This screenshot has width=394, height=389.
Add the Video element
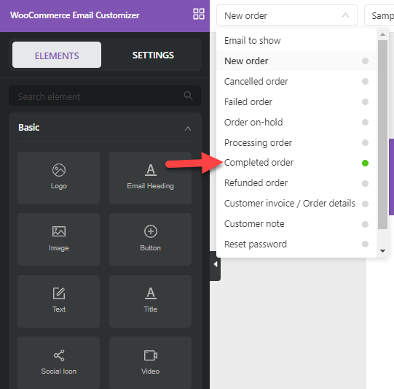click(x=150, y=363)
